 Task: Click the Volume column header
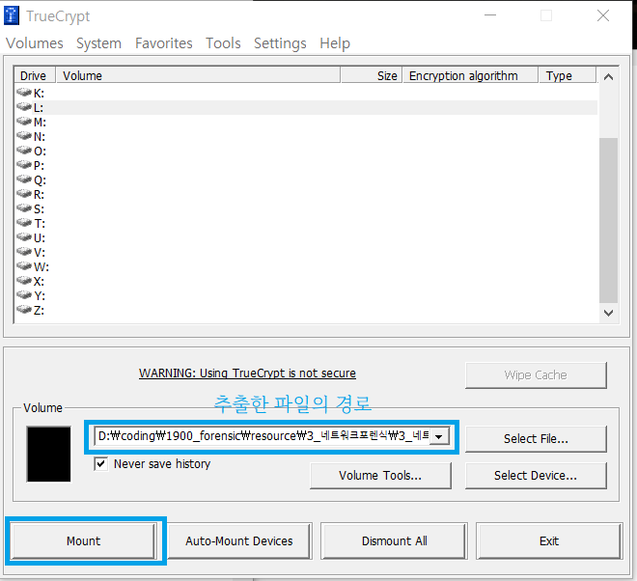coord(198,75)
